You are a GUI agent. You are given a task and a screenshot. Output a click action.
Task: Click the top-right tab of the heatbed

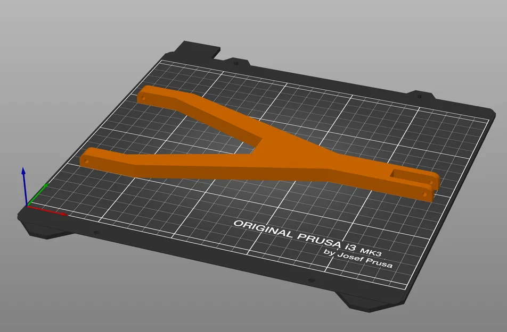[421, 93]
